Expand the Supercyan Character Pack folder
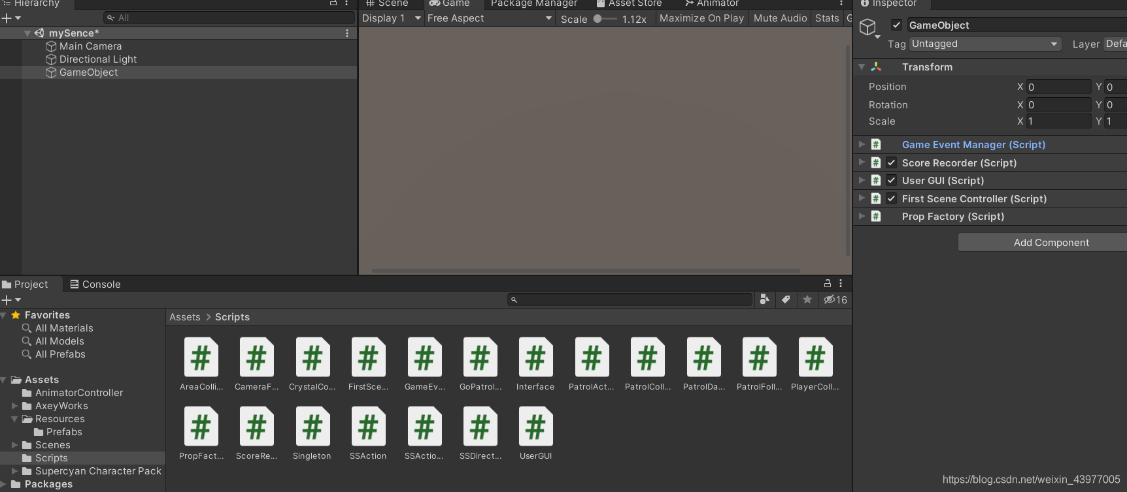The height and width of the screenshot is (492, 1127). (14, 471)
